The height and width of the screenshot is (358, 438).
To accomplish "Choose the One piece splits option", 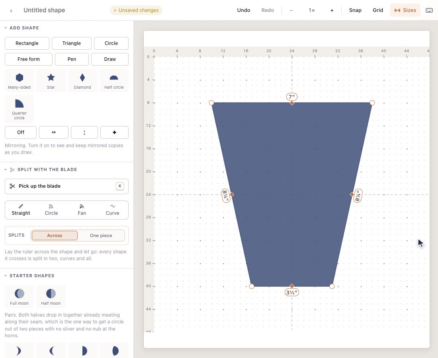I will coord(101,235).
